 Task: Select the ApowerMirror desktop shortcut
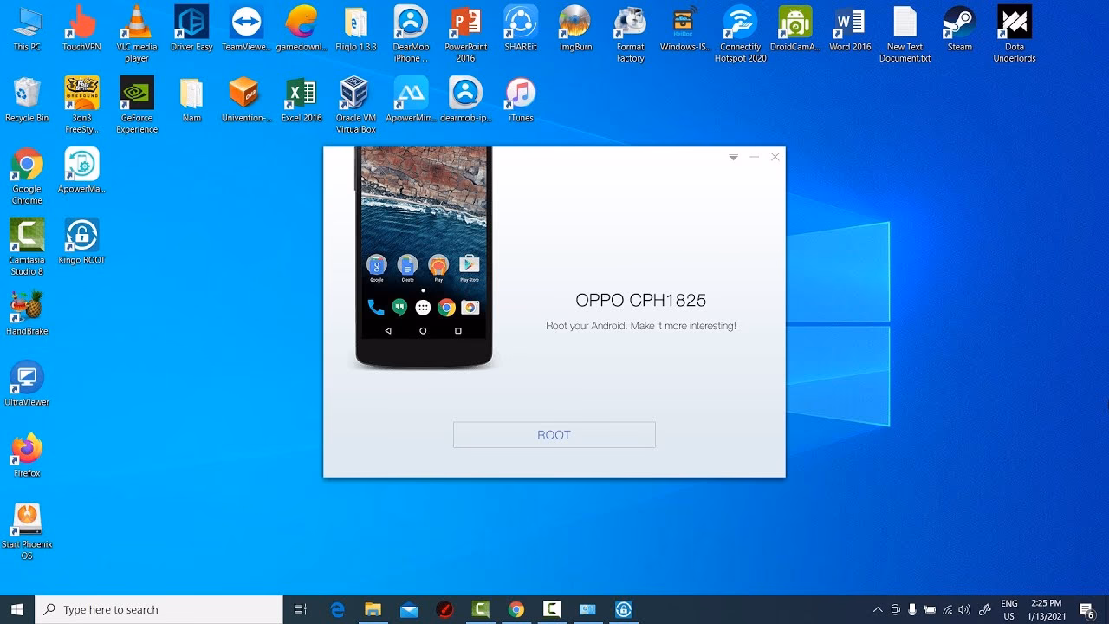pyautogui.click(x=411, y=100)
